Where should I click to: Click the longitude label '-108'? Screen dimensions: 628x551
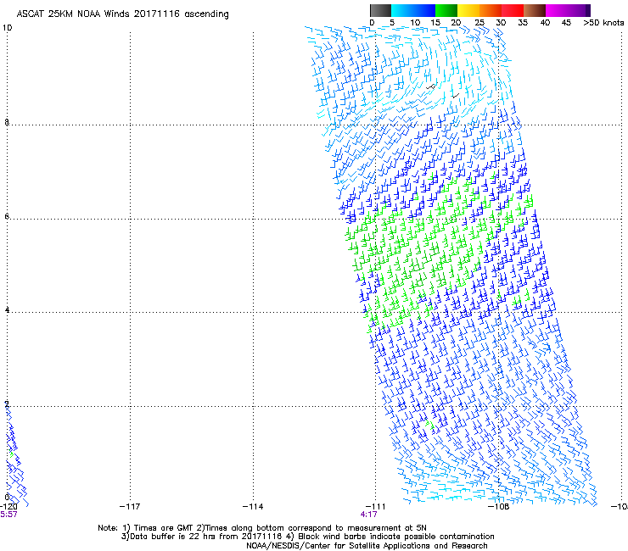tap(499, 507)
